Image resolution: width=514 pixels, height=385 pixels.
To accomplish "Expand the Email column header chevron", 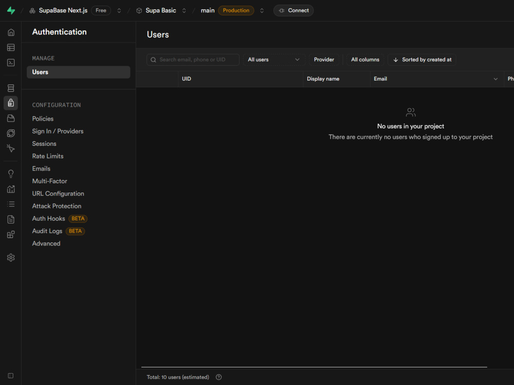I will point(495,79).
